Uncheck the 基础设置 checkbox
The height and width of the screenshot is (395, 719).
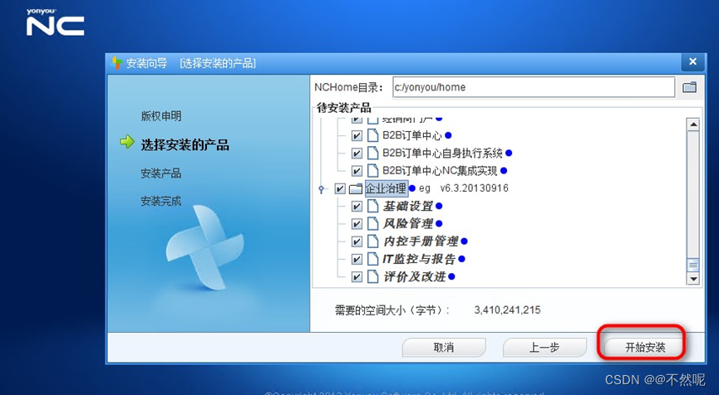pos(357,207)
